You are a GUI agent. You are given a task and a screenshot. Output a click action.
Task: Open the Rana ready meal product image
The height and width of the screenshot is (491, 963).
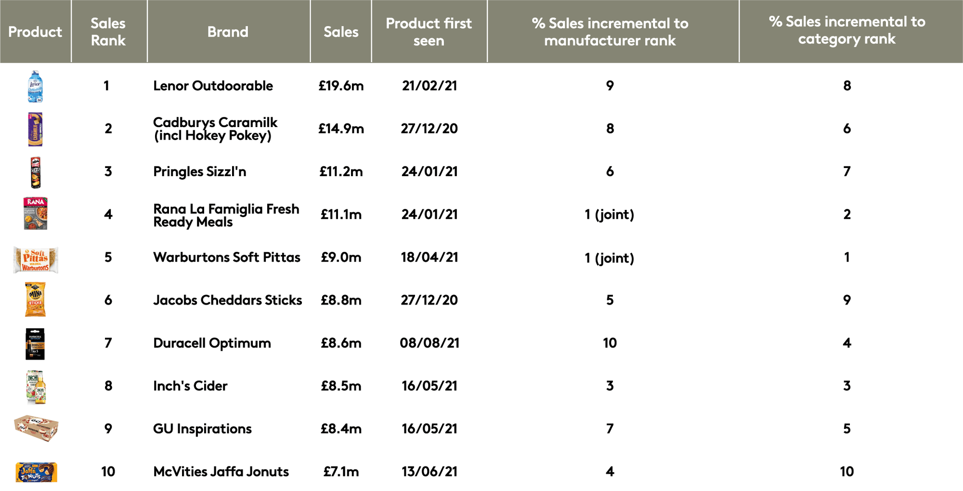click(36, 213)
